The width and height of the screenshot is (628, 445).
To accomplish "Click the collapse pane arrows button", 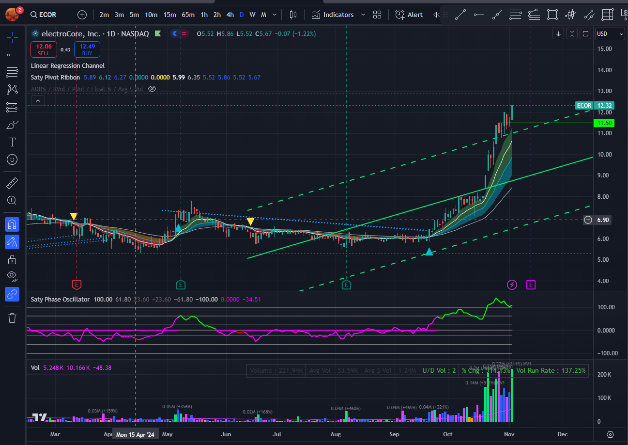I will pos(572,34).
